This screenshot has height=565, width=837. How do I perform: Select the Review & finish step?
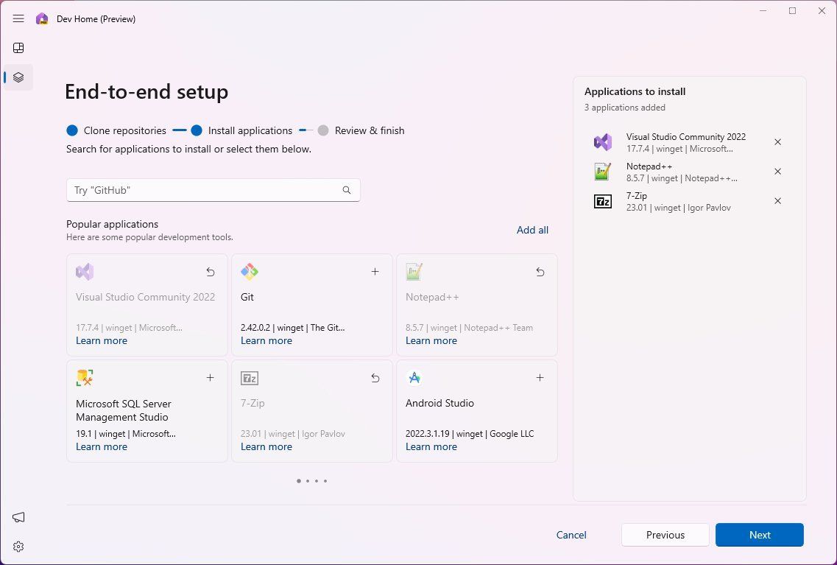click(x=370, y=130)
